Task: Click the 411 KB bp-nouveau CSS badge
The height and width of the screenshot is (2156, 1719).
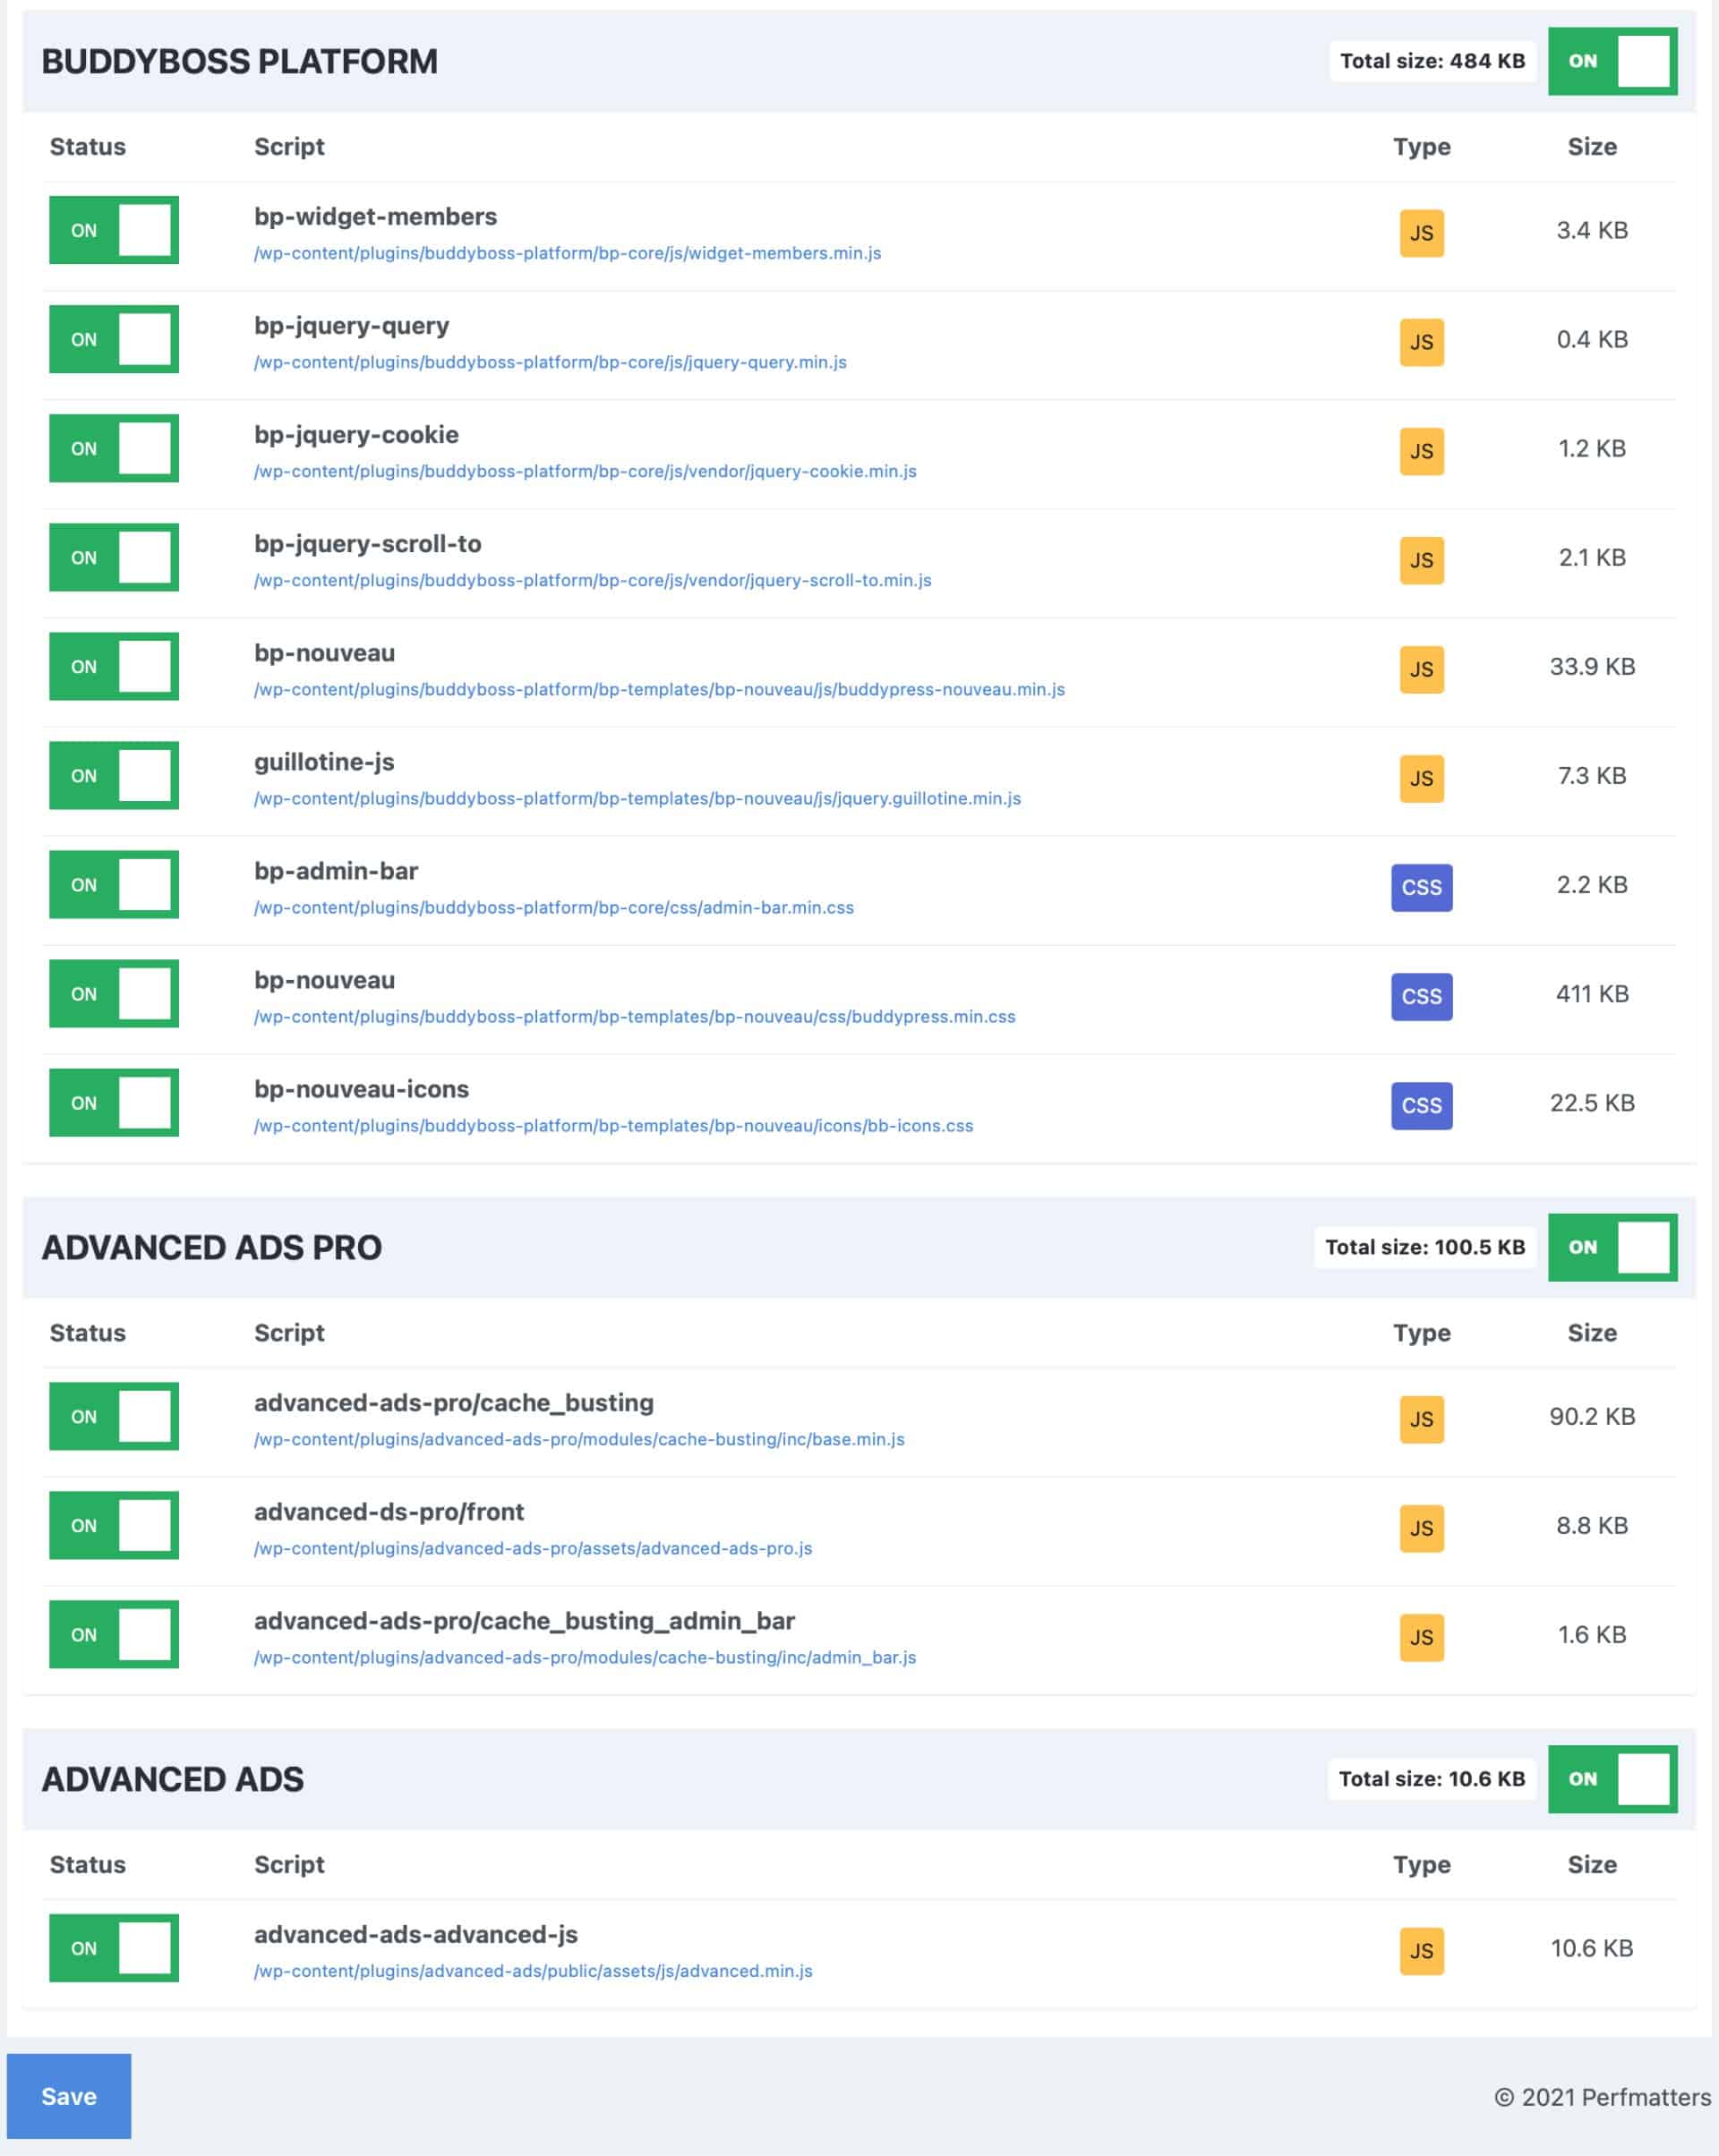Action: [1421, 996]
